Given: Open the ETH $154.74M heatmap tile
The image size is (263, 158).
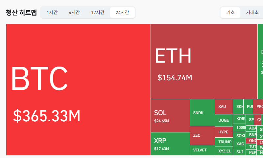Looking at the screenshot, I should [204, 61].
